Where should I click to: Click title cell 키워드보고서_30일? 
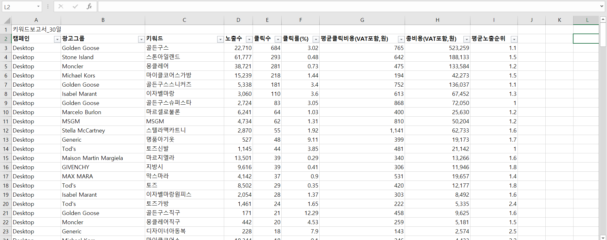coord(37,29)
